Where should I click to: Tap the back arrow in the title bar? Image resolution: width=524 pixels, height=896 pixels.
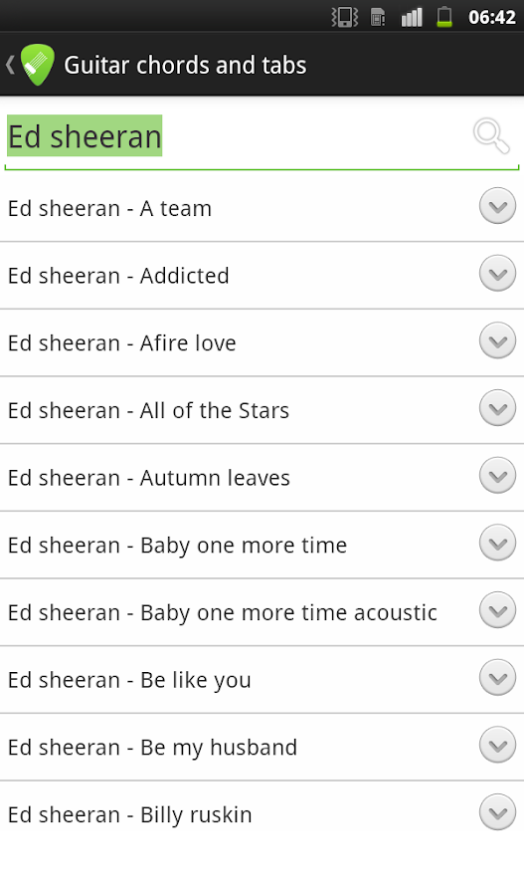[x=10, y=65]
